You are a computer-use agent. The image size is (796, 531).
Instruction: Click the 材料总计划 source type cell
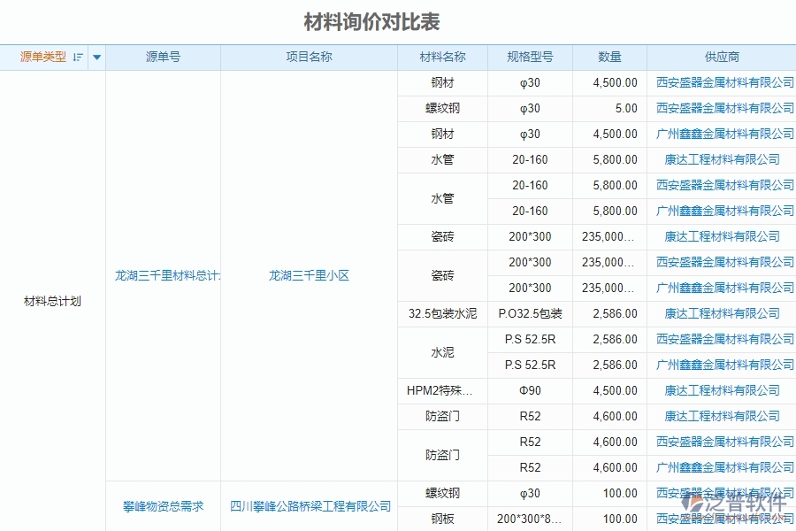50,301
